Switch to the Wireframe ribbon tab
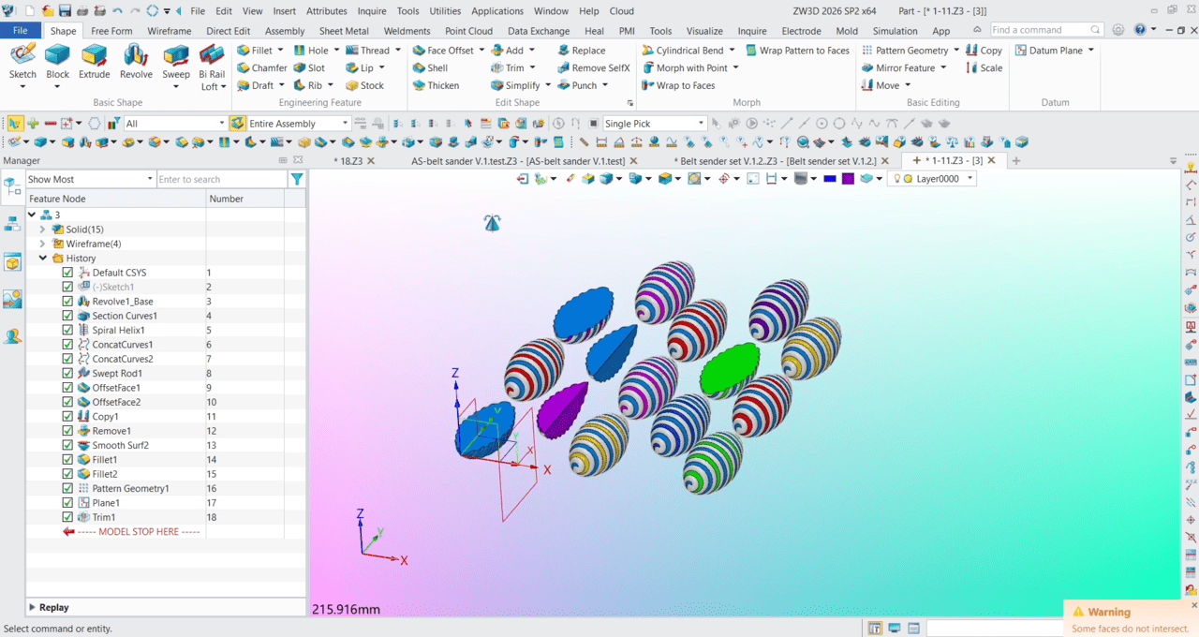Screen dimensions: 1199x637 point(169,31)
